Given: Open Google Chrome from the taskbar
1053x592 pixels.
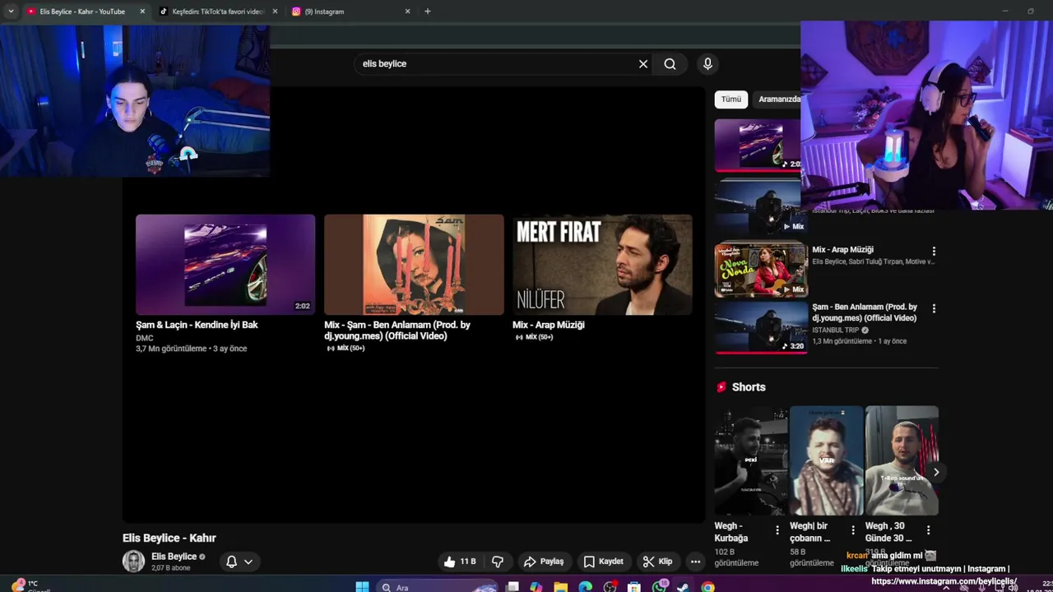Looking at the screenshot, I should pyautogui.click(x=707, y=586).
